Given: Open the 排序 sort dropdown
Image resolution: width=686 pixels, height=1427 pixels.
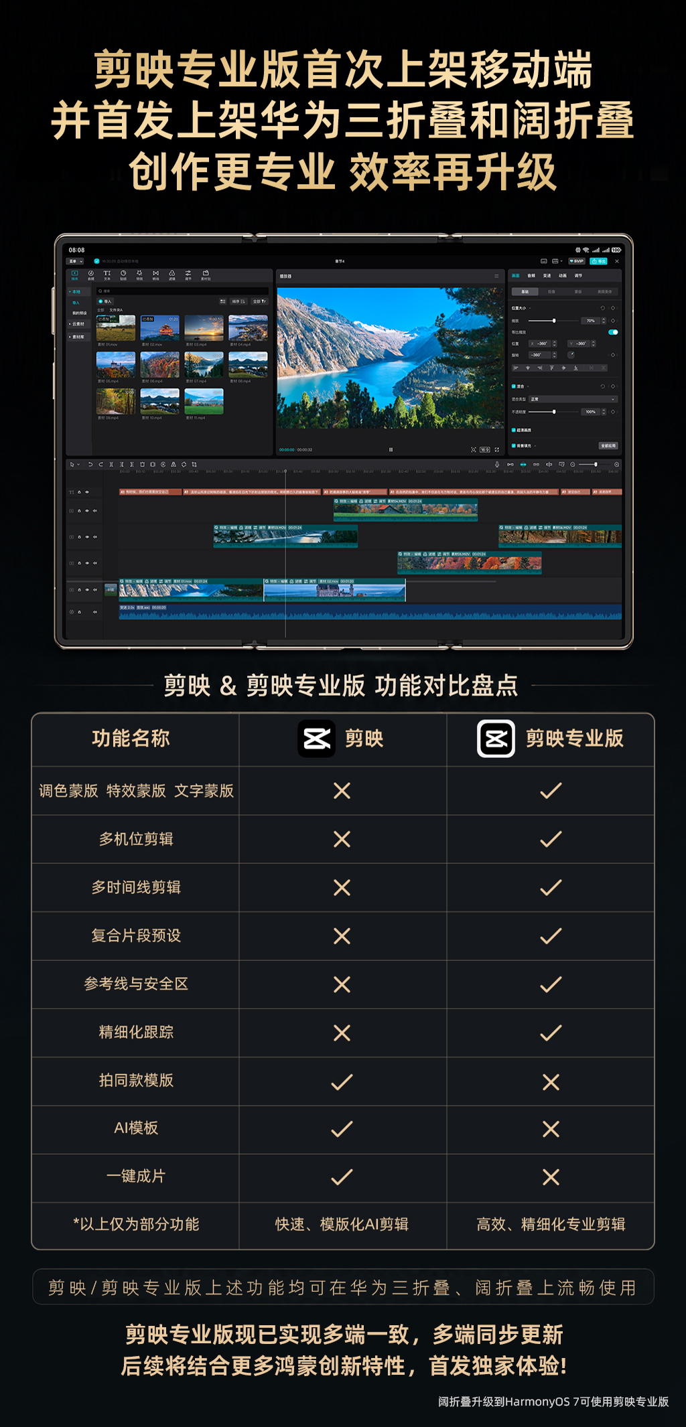Looking at the screenshot, I should point(238,301).
